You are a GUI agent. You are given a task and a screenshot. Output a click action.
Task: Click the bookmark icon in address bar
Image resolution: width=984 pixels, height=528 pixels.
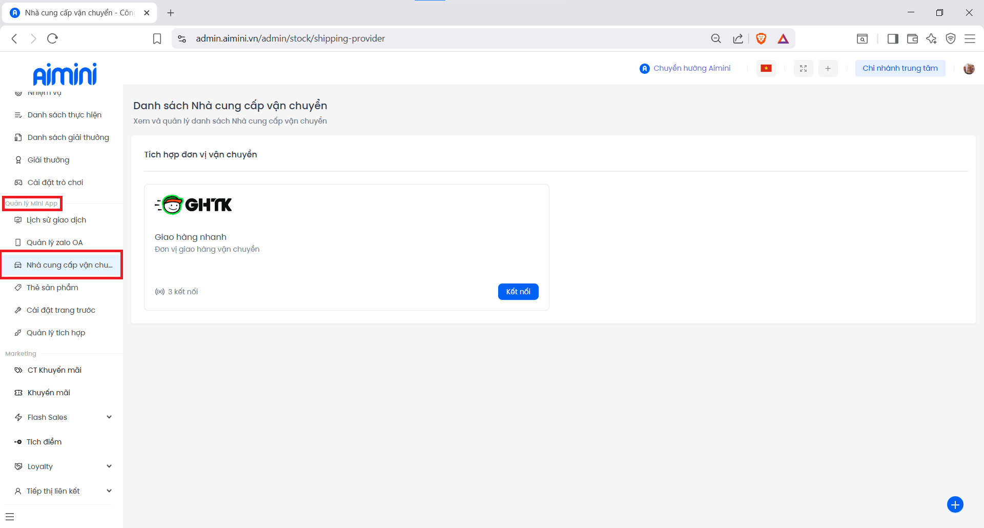tap(157, 38)
